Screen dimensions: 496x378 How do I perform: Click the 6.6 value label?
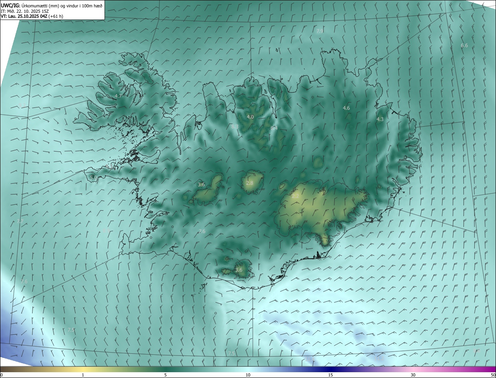point(464,46)
